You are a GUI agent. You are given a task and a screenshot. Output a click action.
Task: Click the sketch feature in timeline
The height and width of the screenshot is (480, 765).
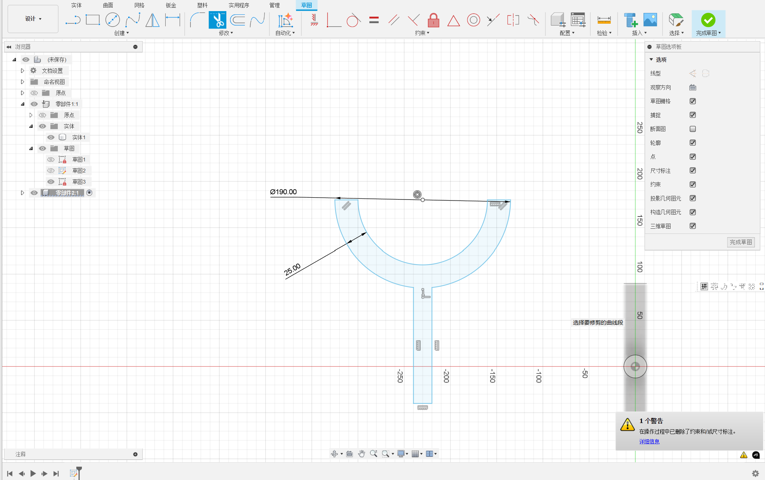click(73, 473)
